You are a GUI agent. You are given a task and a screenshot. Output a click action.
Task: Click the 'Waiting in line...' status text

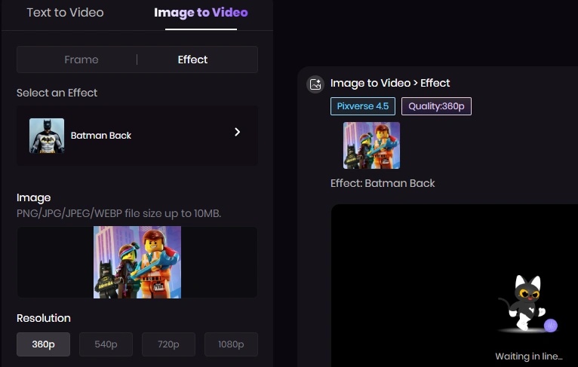click(x=529, y=356)
